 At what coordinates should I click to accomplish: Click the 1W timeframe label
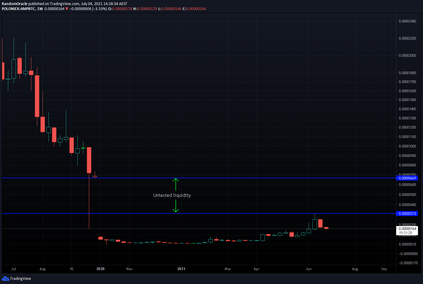40,9
